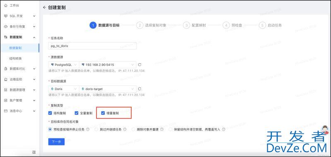This screenshot has width=331, height=157.
Task: Click the 下一步 button
Action: pos(56,142)
